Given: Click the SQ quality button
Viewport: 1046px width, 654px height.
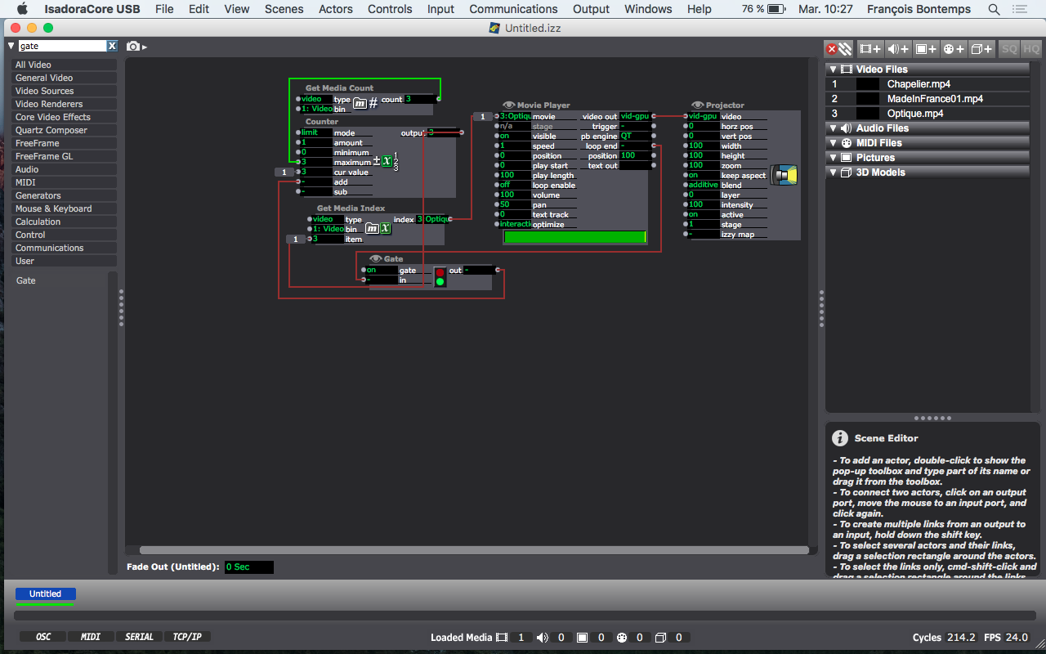Looking at the screenshot, I should [1010, 49].
